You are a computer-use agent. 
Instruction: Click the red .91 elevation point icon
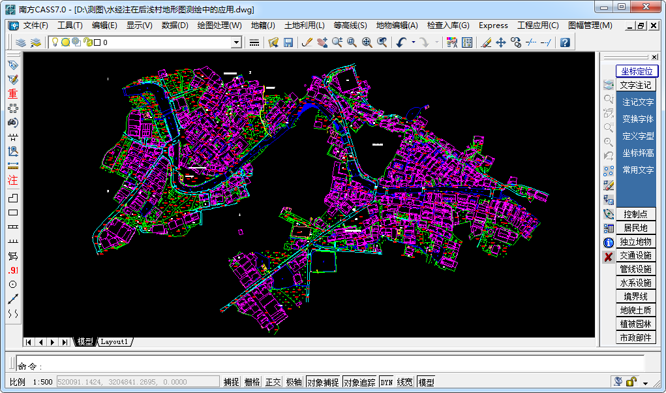(13, 270)
